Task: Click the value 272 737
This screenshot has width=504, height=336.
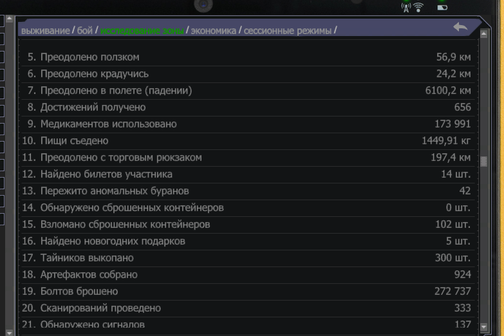Action: tap(453, 292)
